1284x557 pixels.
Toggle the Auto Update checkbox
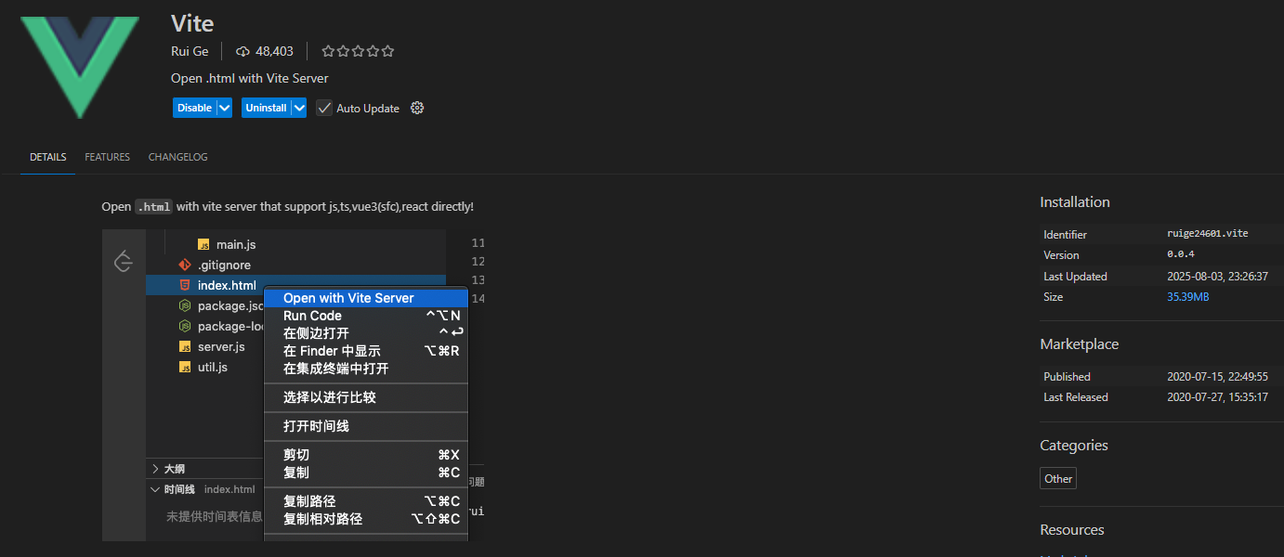pos(324,108)
